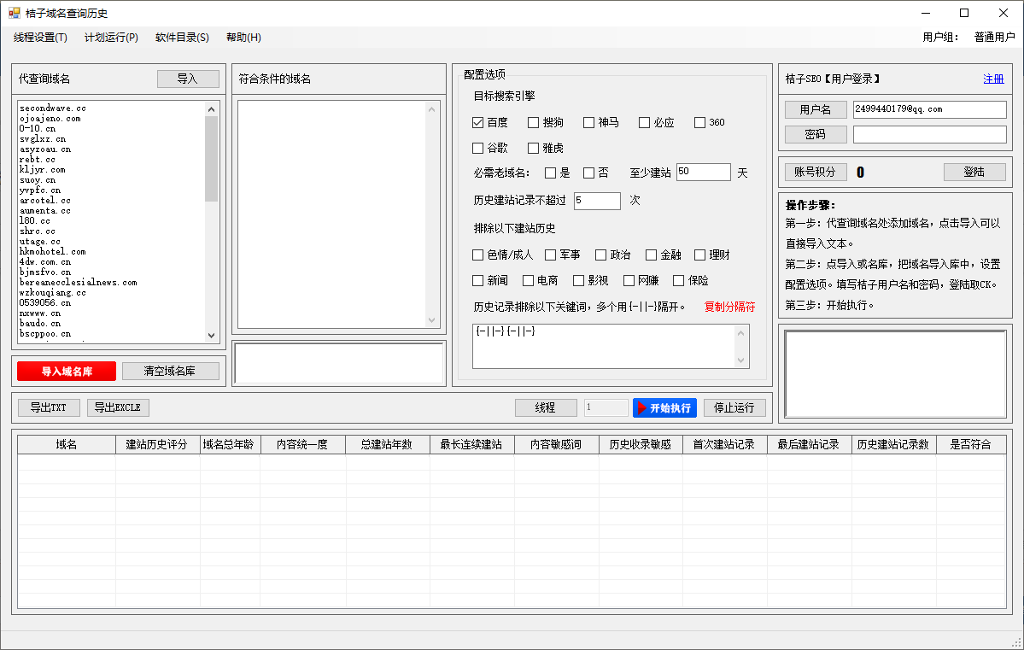Enable the 360 search engine checkbox
1024x650 pixels.
tap(700, 122)
